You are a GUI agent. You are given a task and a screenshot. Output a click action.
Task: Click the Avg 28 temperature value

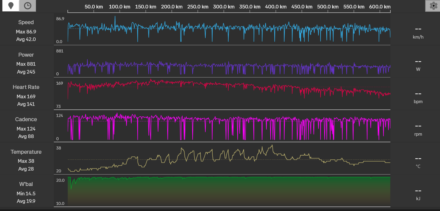(x=26, y=169)
